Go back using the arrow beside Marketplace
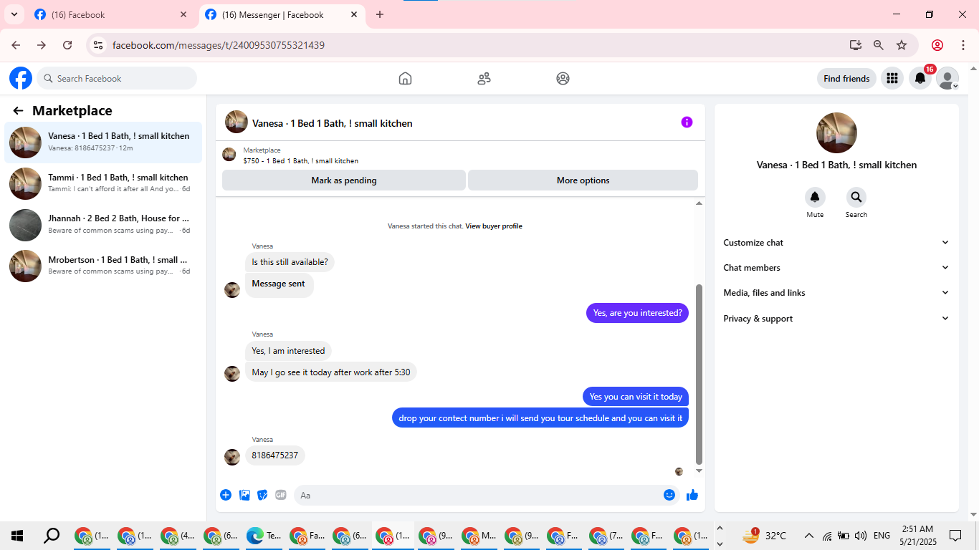This screenshot has width=979, height=550. (x=18, y=111)
